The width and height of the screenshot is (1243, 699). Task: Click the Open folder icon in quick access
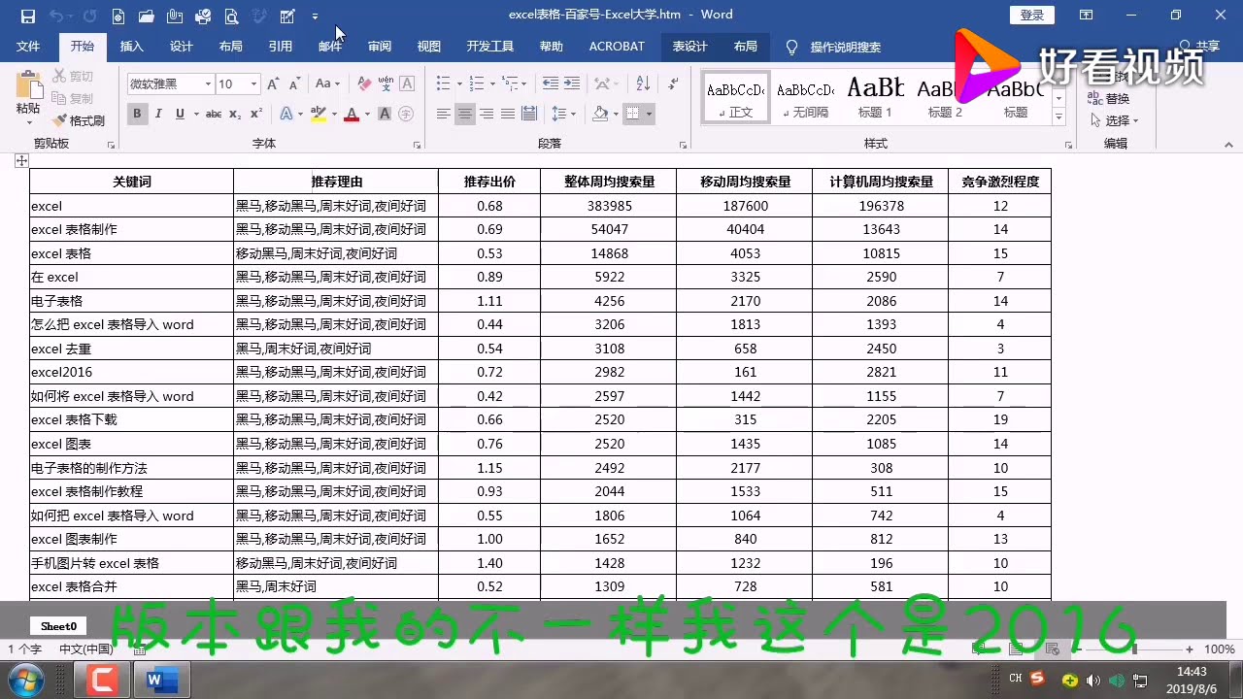147,16
